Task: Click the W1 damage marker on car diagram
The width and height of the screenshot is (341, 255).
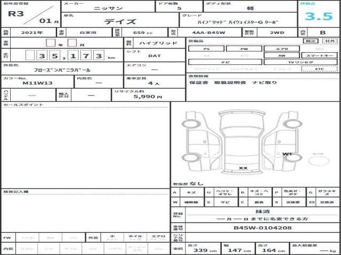Action: pos(287,154)
